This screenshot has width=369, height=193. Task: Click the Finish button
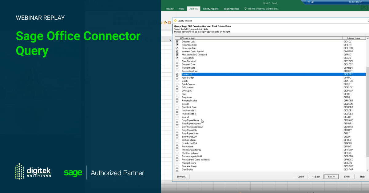pyautogui.click(x=347, y=177)
